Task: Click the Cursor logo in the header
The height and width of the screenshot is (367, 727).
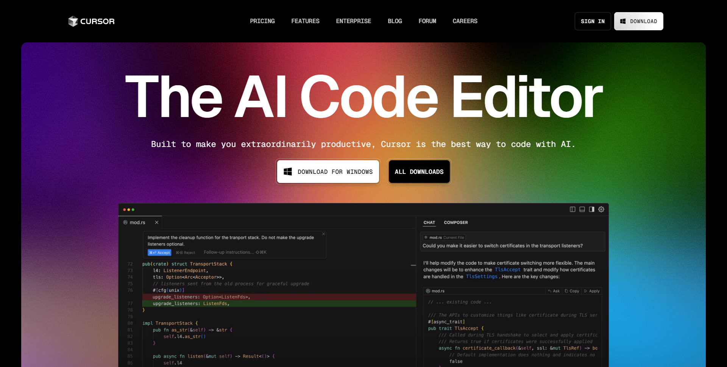Action: tap(91, 21)
